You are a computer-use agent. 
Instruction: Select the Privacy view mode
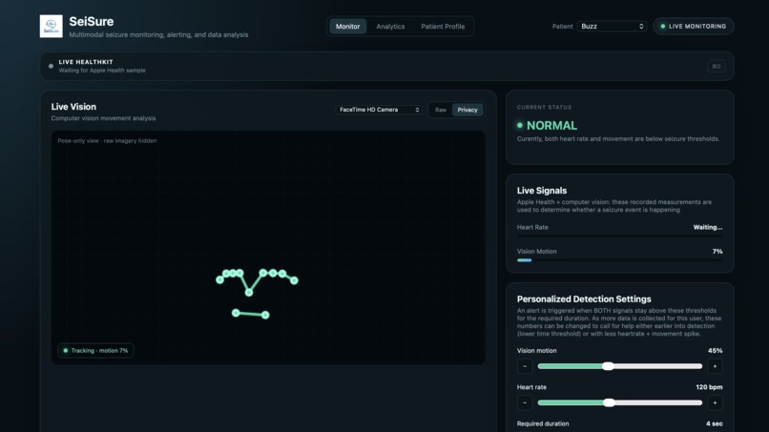pos(468,110)
